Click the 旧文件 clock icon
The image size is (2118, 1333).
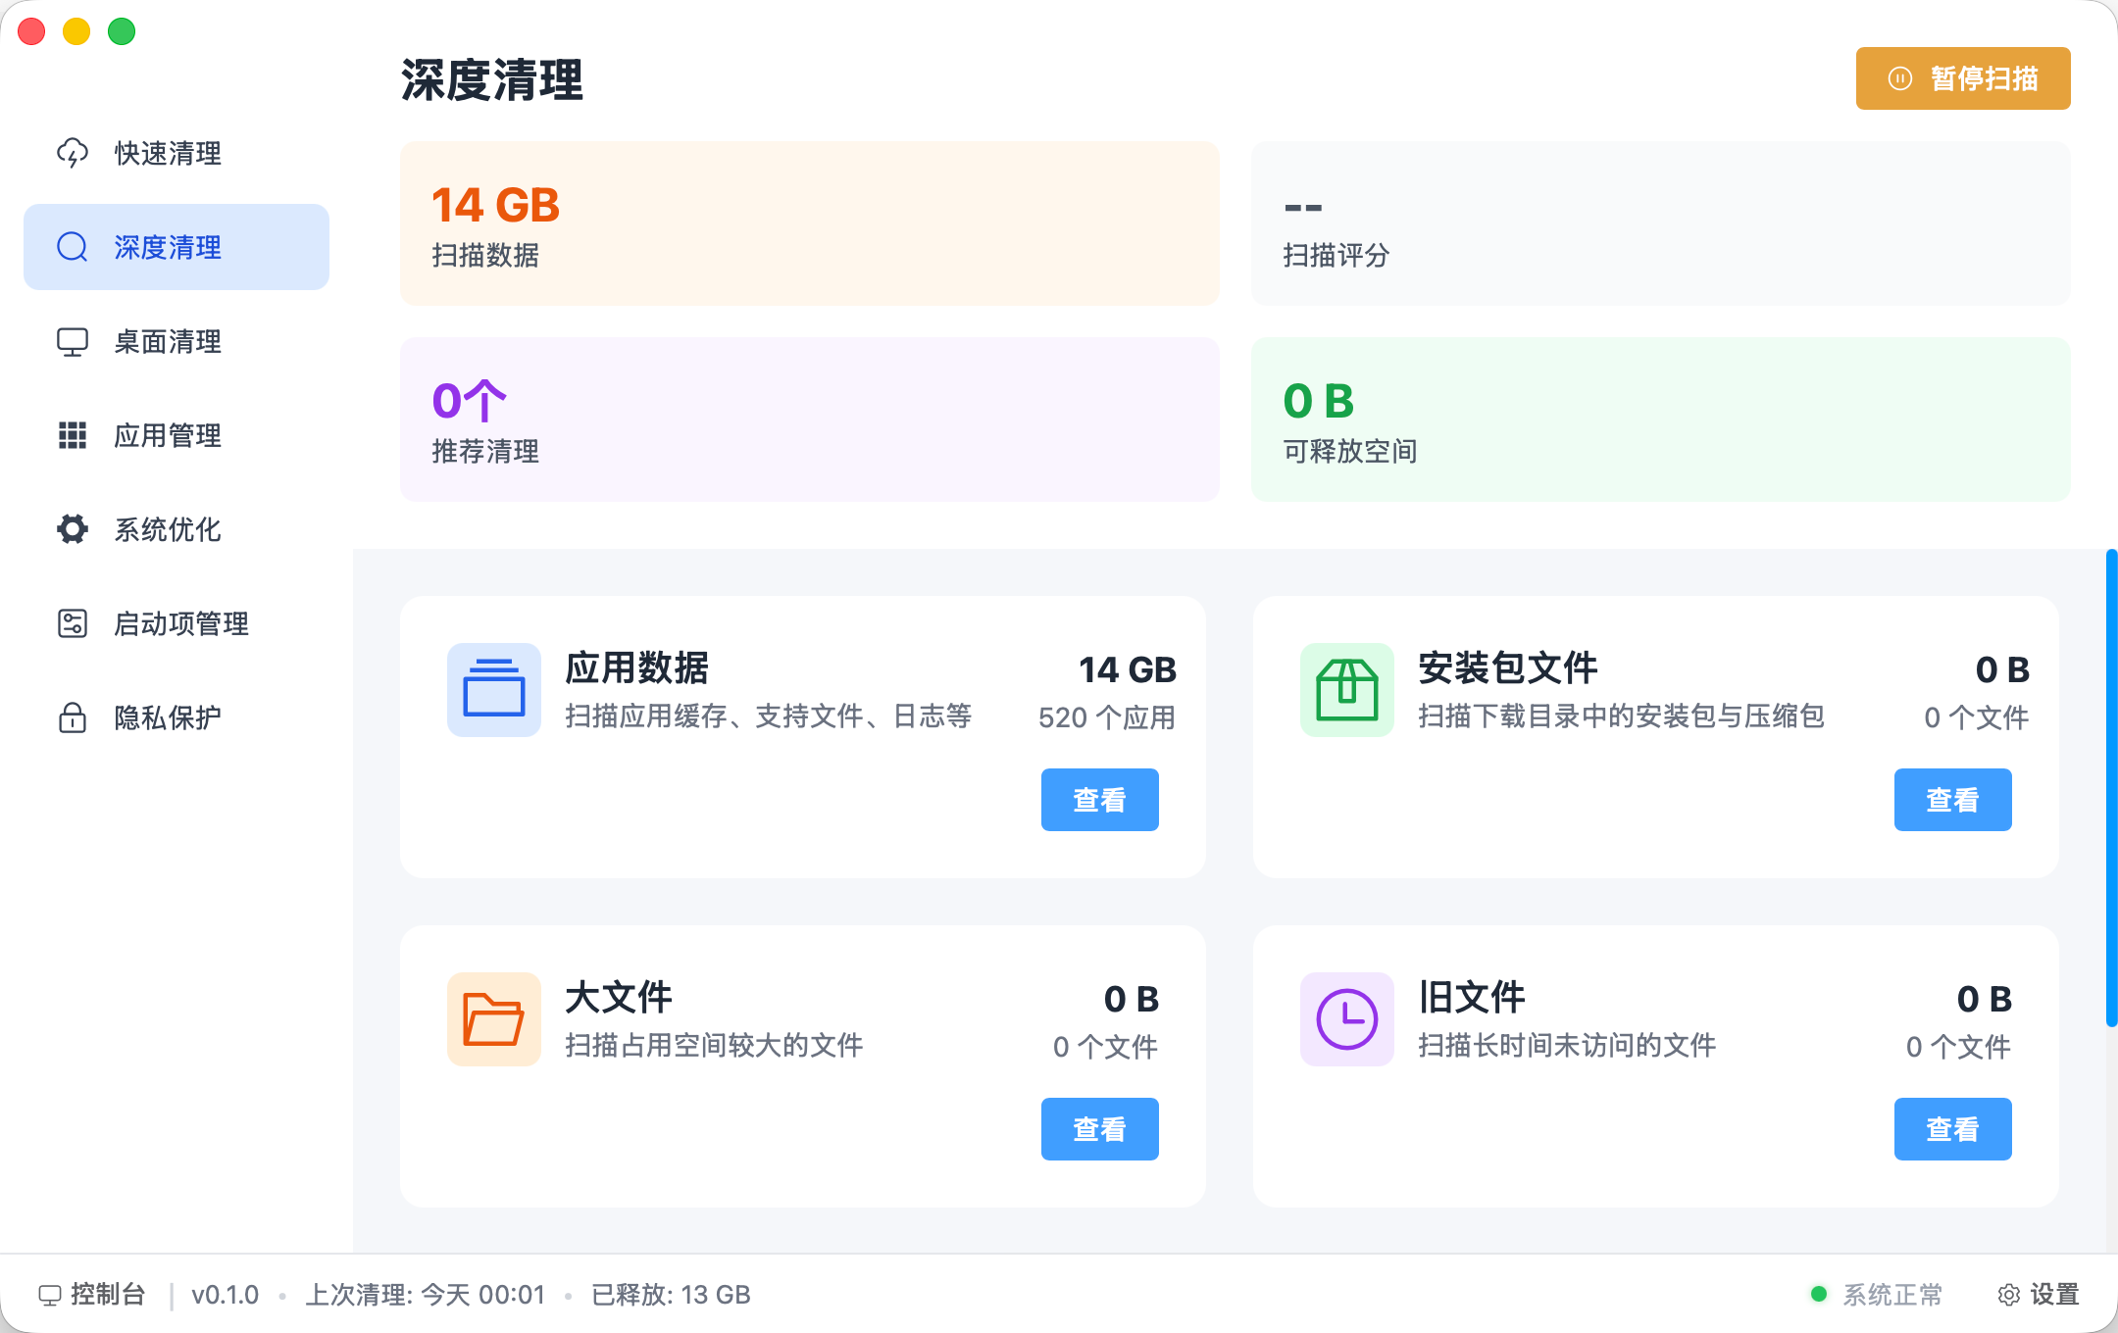(1346, 1019)
